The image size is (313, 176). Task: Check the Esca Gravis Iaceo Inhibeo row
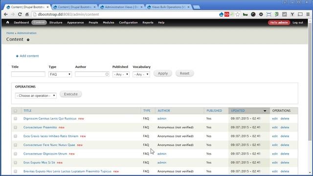point(15,136)
